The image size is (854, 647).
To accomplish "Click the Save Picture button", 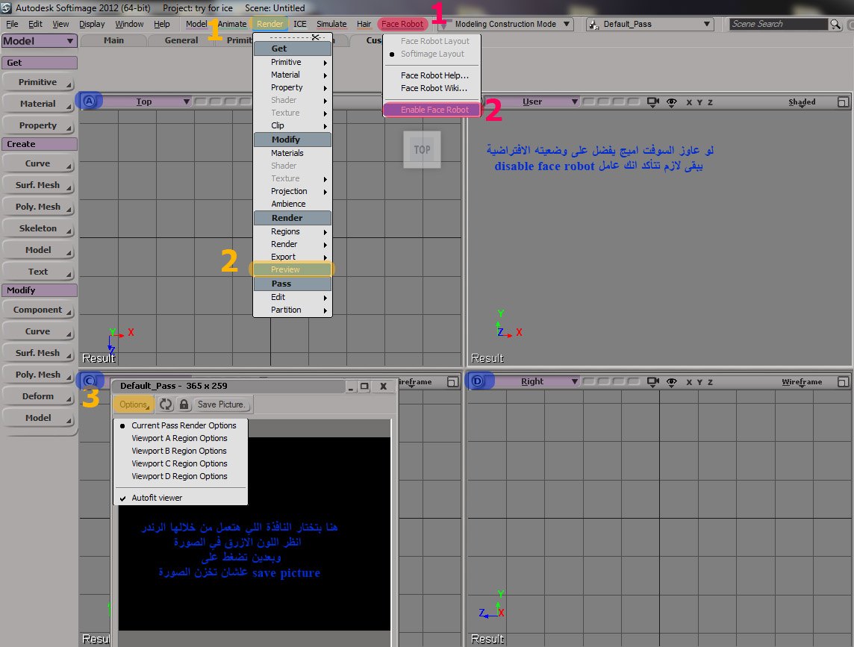I will [x=221, y=404].
